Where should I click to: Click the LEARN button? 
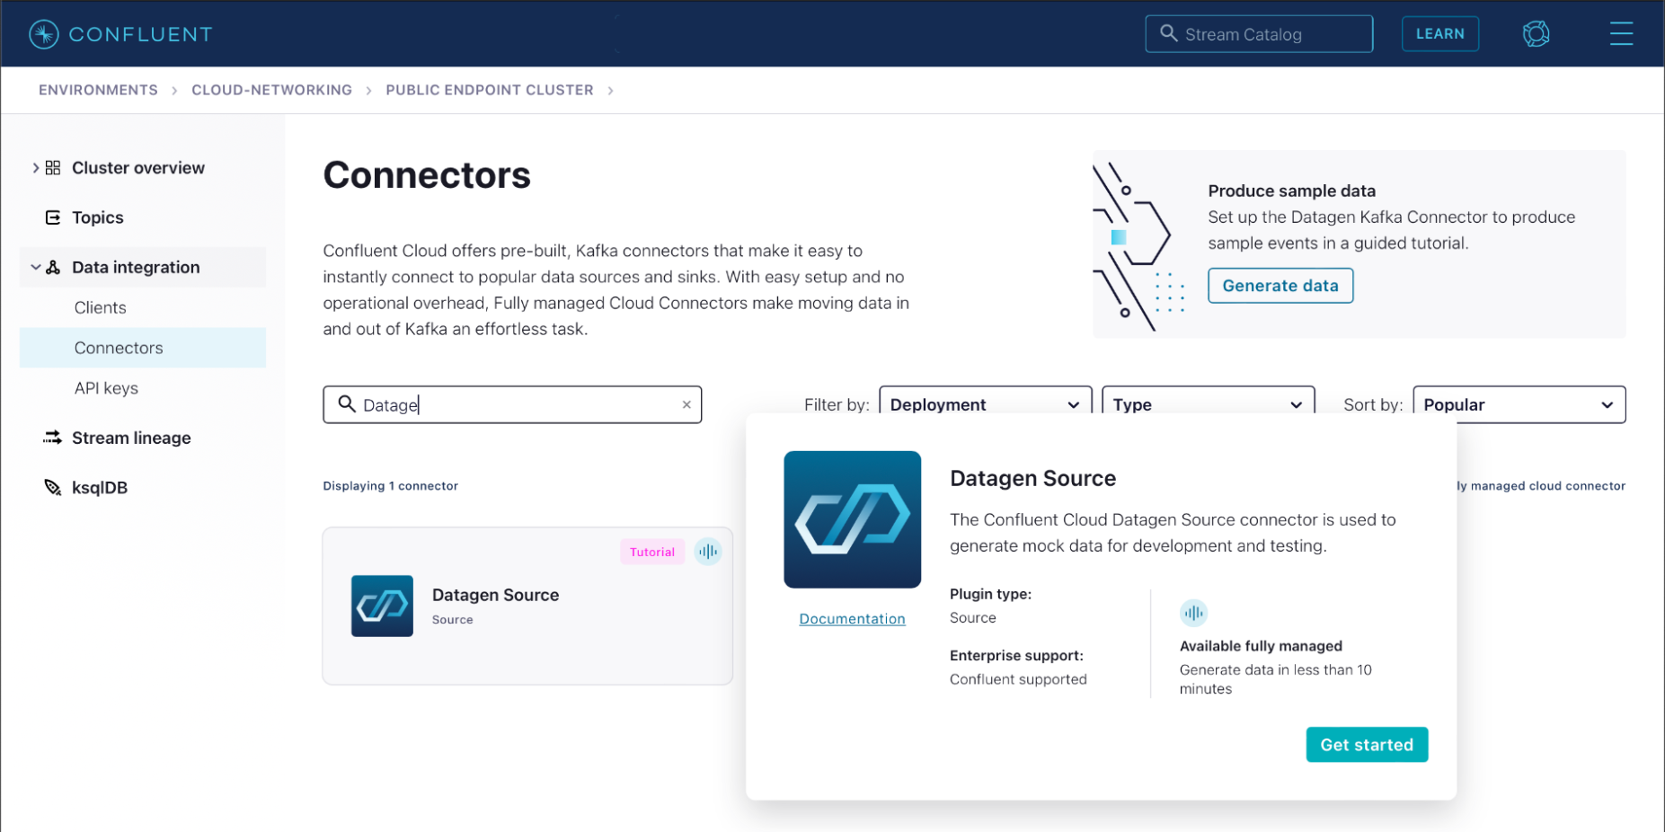tap(1440, 34)
